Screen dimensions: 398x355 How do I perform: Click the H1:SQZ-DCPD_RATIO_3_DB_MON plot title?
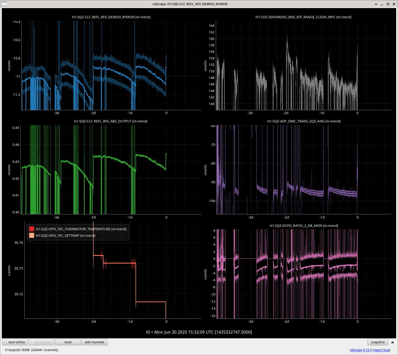(x=304, y=226)
